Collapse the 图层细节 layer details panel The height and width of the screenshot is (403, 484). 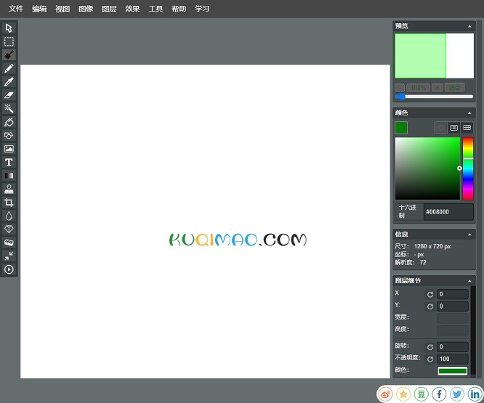(469, 281)
